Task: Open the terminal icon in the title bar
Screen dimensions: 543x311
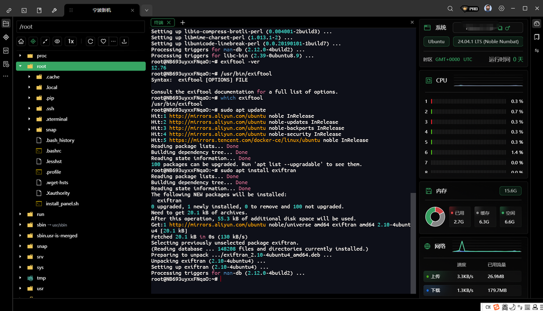Action: [x=24, y=11]
